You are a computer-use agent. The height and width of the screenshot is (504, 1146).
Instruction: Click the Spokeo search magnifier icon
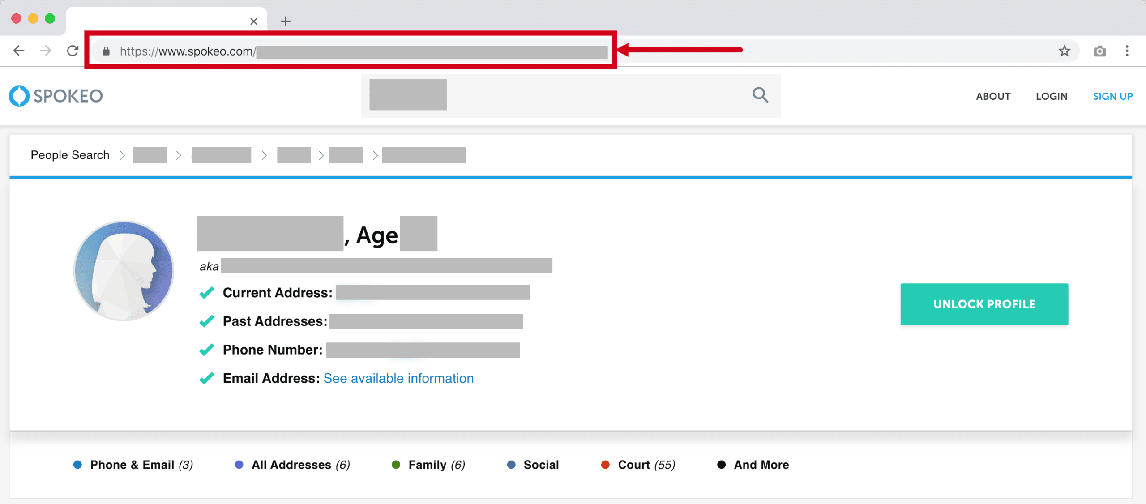[760, 95]
